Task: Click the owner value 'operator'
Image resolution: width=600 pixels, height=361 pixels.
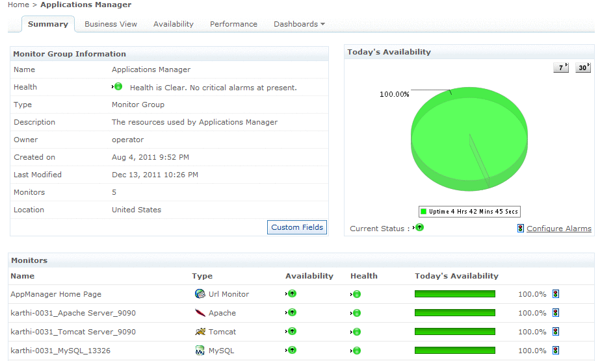Action: click(128, 140)
